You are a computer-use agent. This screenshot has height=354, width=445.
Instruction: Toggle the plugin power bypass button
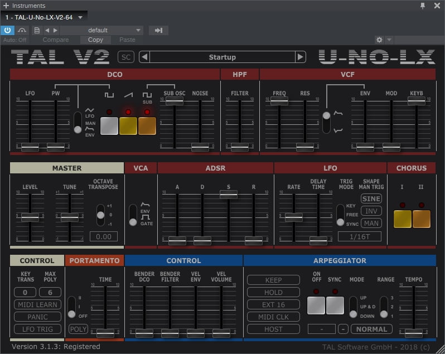click(x=7, y=30)
